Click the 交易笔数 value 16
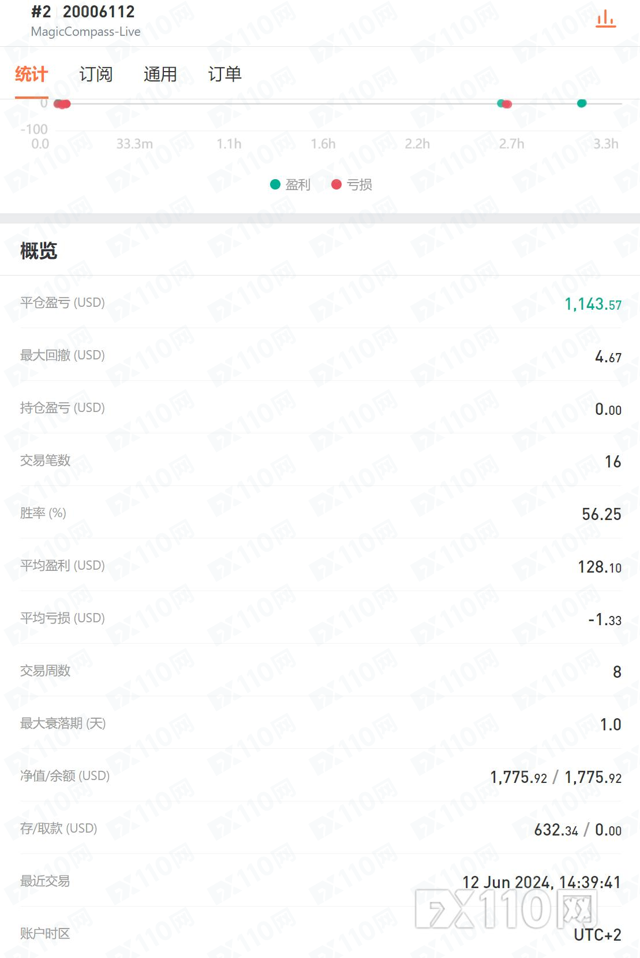 point(612,462)
